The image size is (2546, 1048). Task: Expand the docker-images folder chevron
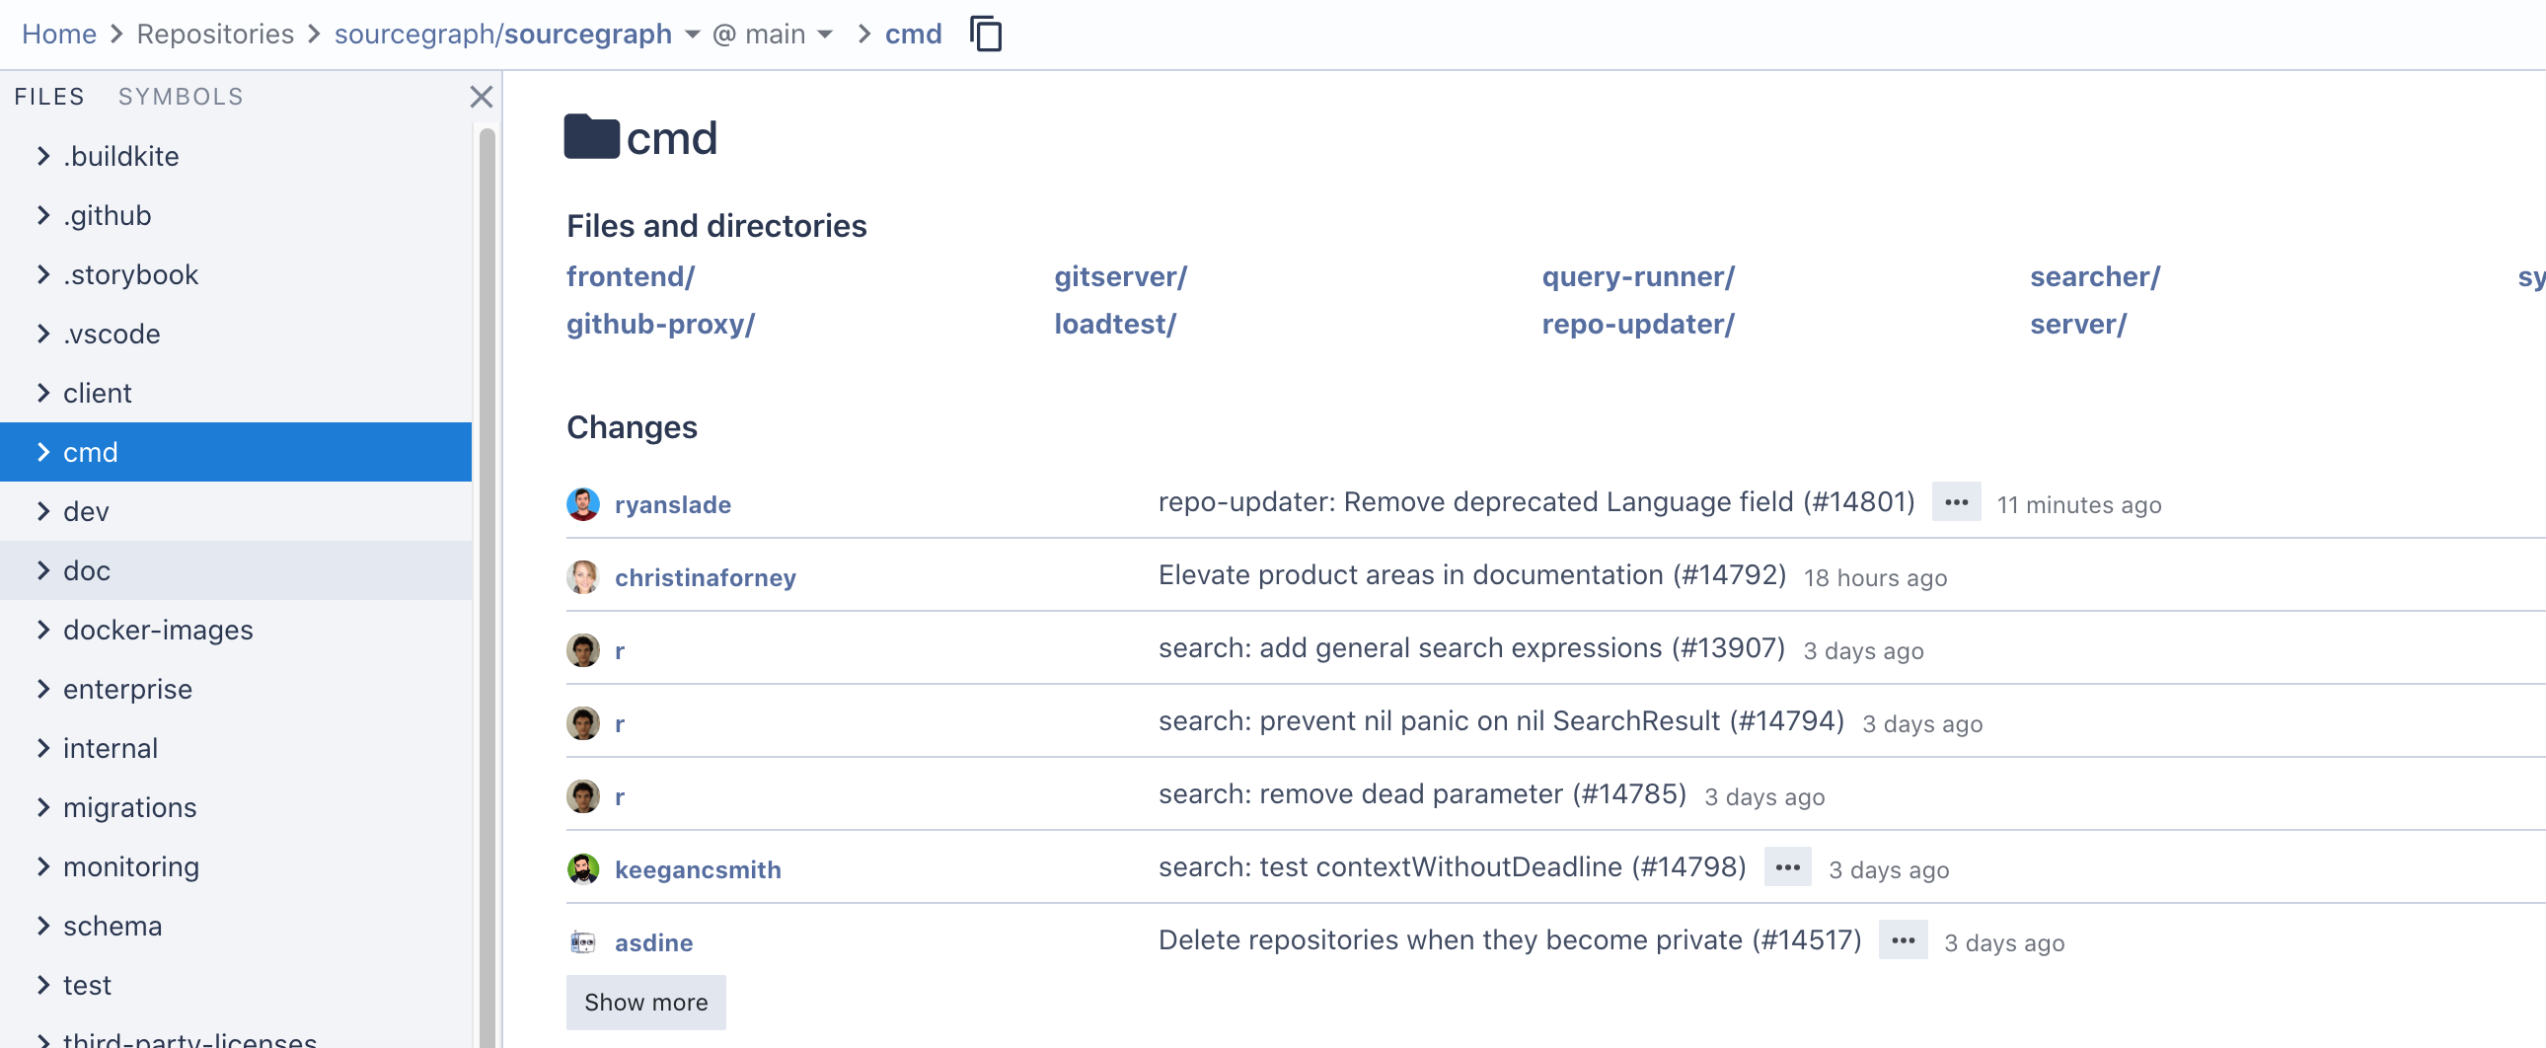[42, 631]
